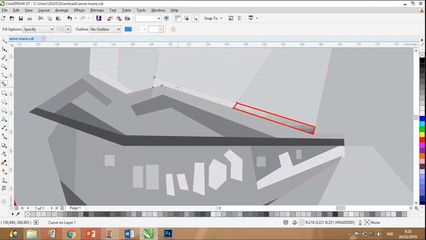The height and width of the screenshot is (240, 426).
Task: Select the Freehand tool
Action: click(x=4, y=75)
